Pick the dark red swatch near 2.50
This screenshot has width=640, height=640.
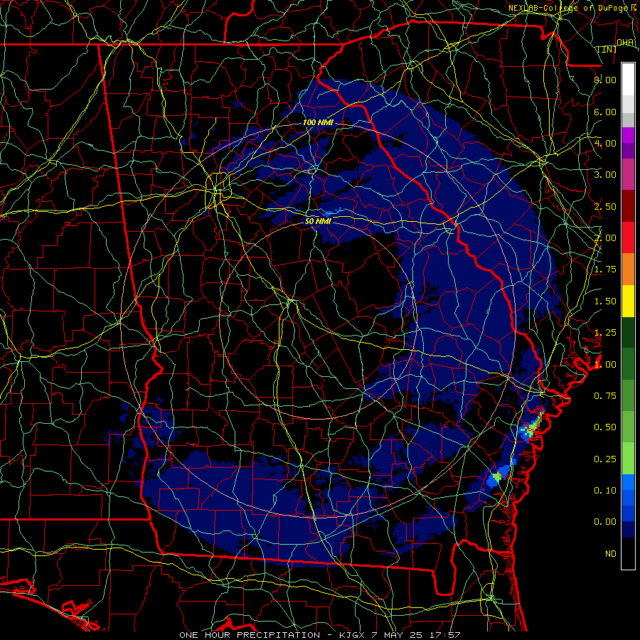tap(628, 206)
